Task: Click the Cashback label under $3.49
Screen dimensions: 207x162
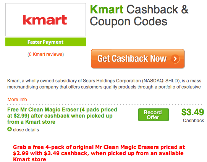Action: pyautogui.click(x=193, y=121)
